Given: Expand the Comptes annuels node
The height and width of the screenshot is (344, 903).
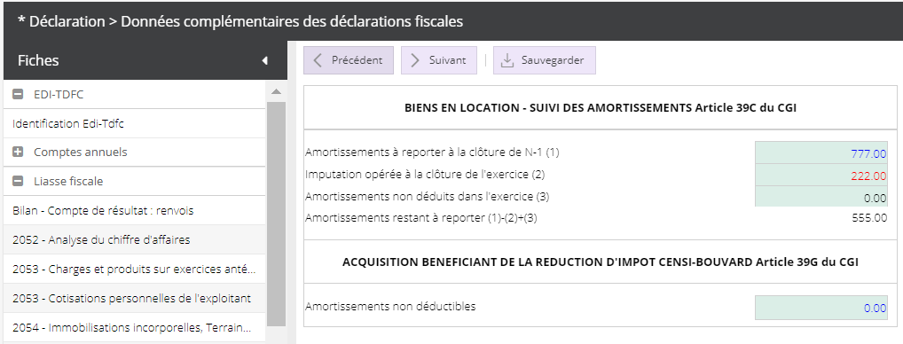Looking at the screenshot, I should (18, 152).
